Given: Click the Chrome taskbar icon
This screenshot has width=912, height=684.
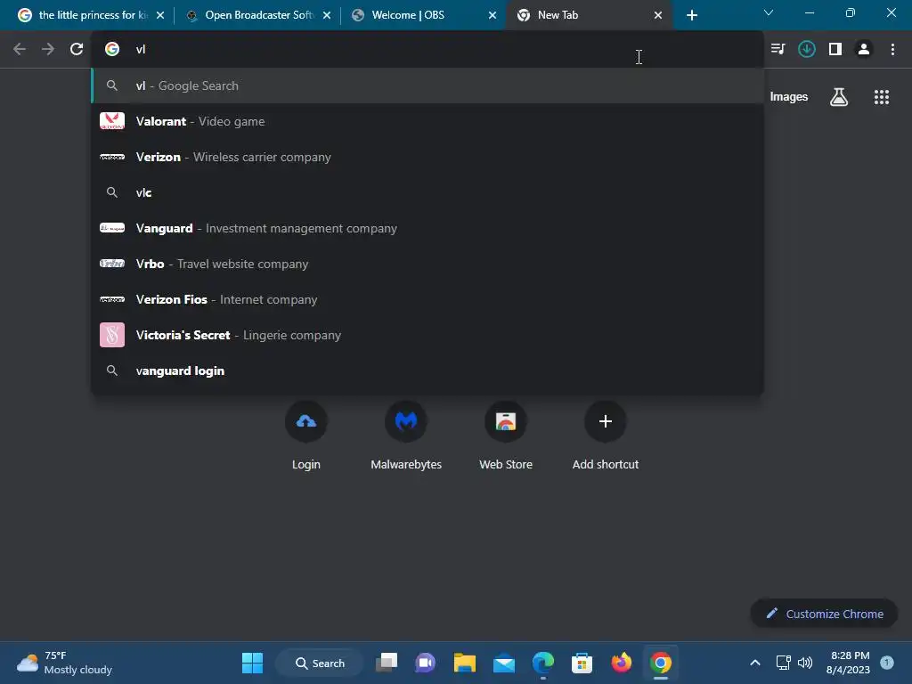Looking at the screenshot, I should [x=661, y=663].
